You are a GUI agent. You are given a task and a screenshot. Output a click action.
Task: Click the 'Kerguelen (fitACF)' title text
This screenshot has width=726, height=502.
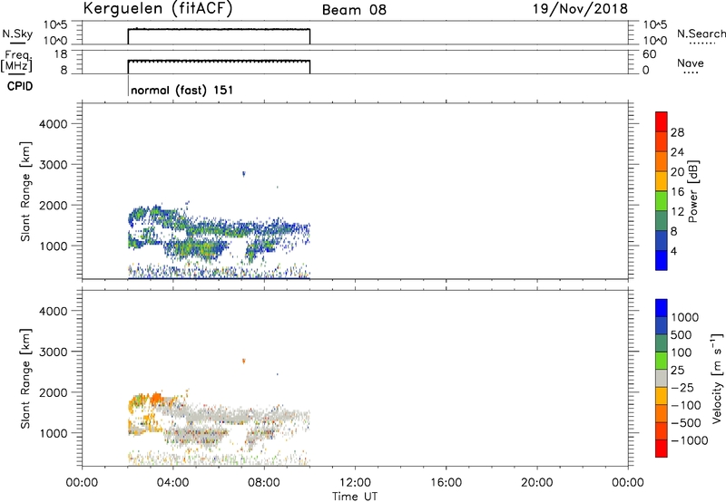[157, 9]
